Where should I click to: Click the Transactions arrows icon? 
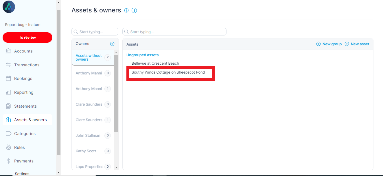8,65
